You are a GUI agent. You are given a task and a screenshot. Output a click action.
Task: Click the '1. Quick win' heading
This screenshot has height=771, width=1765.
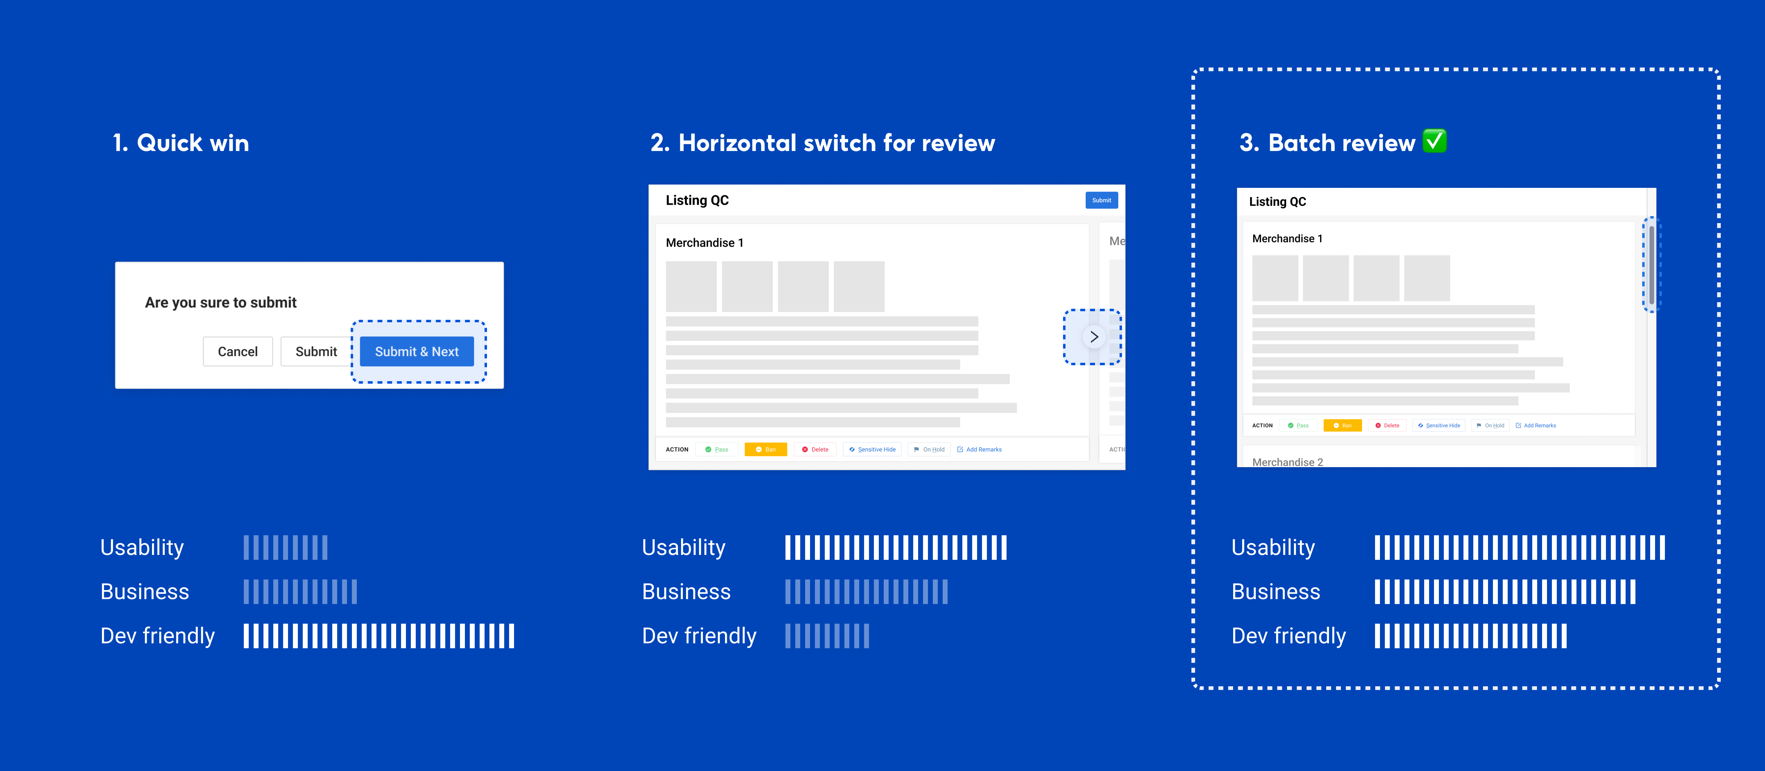point(181,143)
